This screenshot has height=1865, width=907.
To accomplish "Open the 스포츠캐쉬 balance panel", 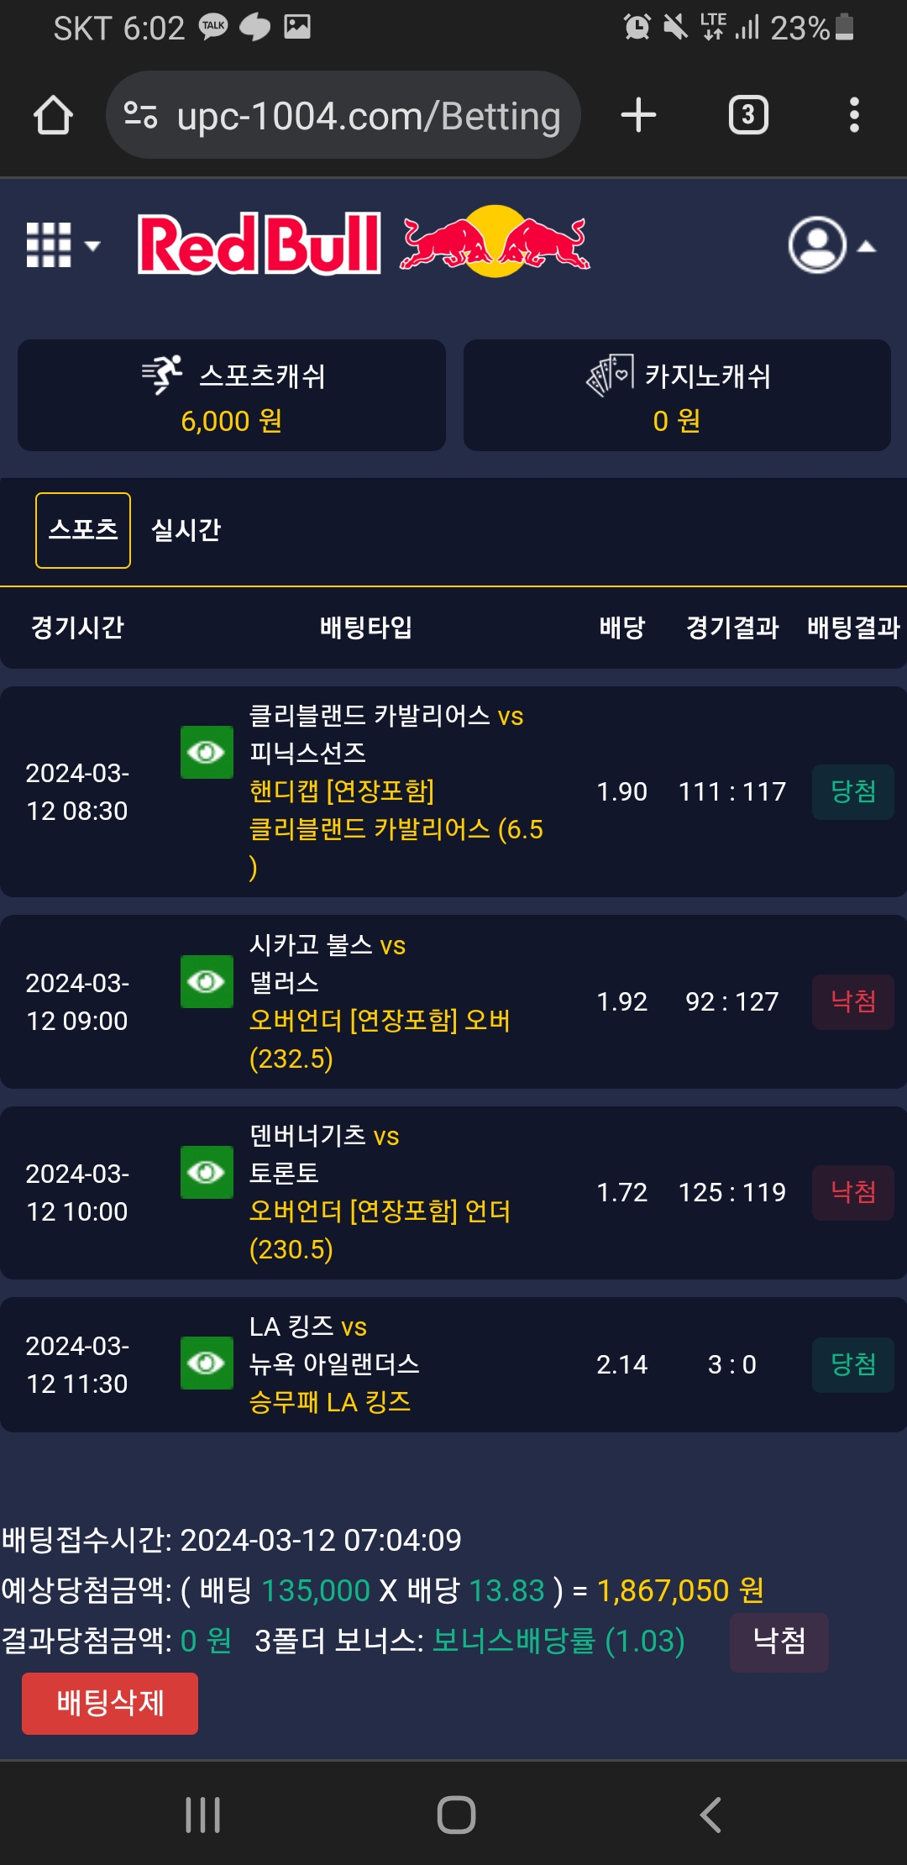I will [232, 396].
